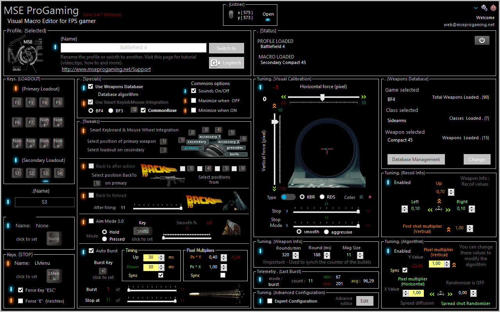Toggle Force Key "ESC" checkbox
The image size is (500, 312).
pos(20,290)
